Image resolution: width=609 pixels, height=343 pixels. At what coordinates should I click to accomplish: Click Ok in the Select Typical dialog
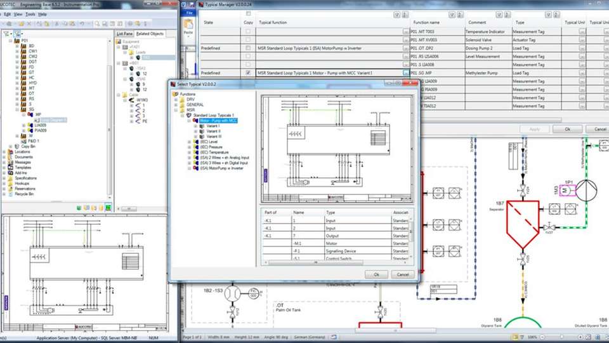click(x=376, y=274)
